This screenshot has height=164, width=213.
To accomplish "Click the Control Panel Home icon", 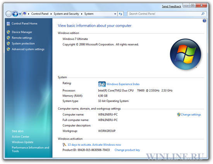I will point(8,24).
